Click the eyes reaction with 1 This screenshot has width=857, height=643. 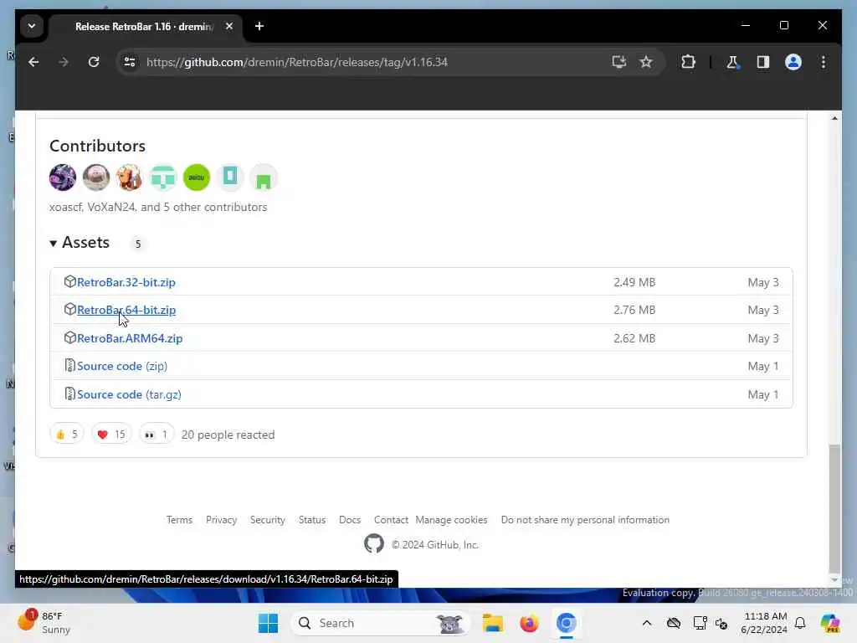pyautogui.click(x=157, y=435)
